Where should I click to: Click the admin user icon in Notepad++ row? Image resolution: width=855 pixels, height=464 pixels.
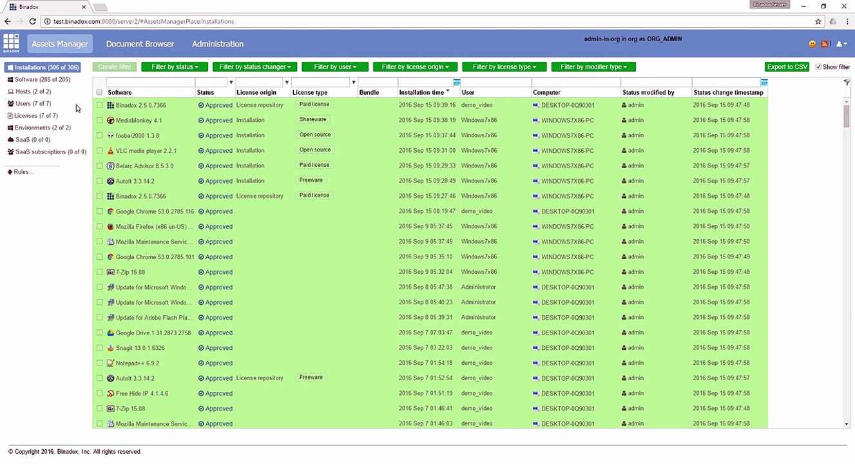tap(624, 363)
